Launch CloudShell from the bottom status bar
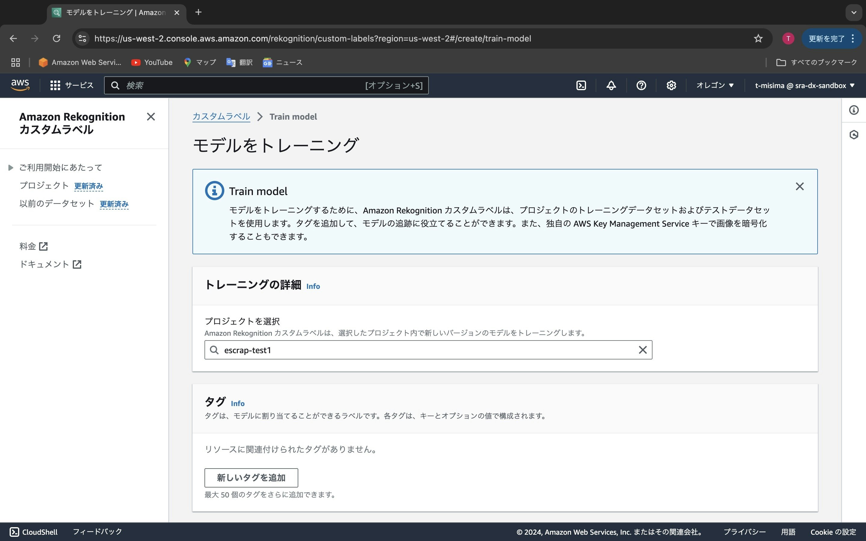The width and height of the screenshot is (866, 541). coord(33,532)
